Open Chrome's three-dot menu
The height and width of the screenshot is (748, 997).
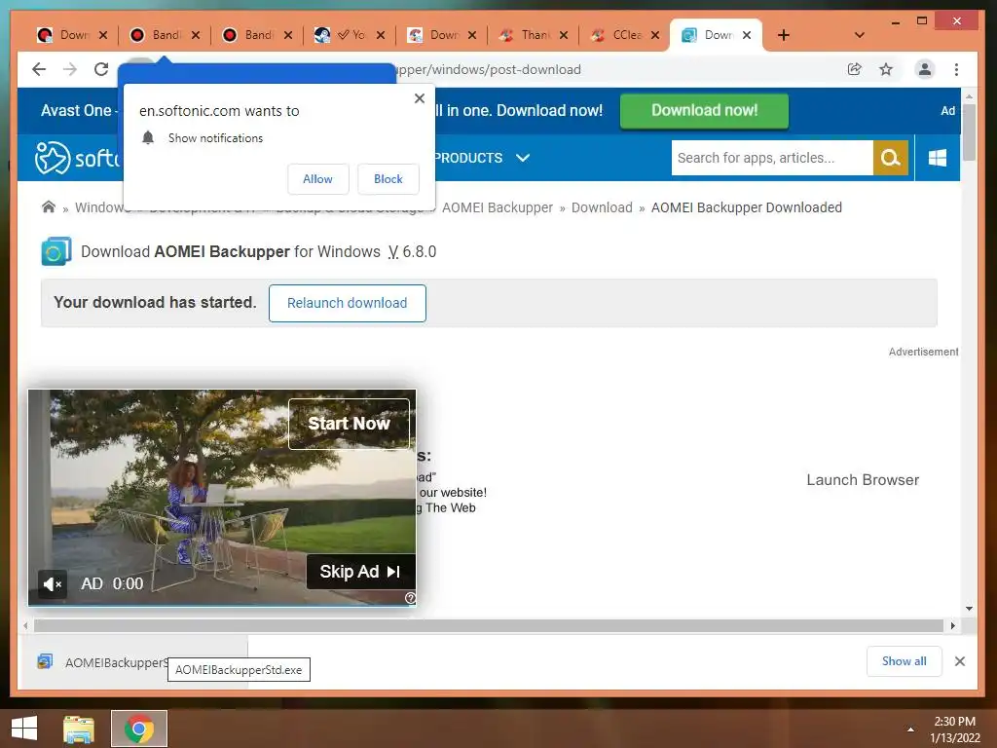tap(956, 69)
